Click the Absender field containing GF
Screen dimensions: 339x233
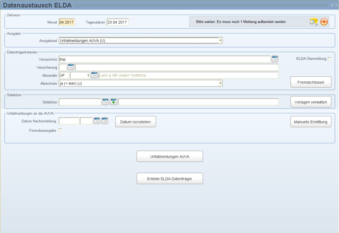coord(64,75)
